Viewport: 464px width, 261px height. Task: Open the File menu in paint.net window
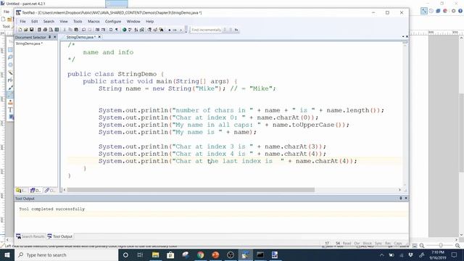tap(7, 12)
